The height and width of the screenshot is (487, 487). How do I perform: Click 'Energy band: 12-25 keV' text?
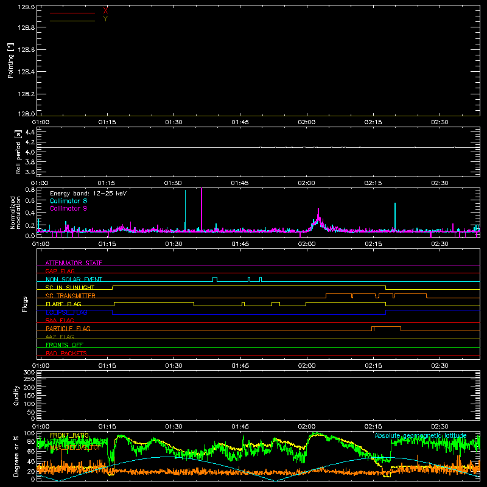[x=88, y=194]
